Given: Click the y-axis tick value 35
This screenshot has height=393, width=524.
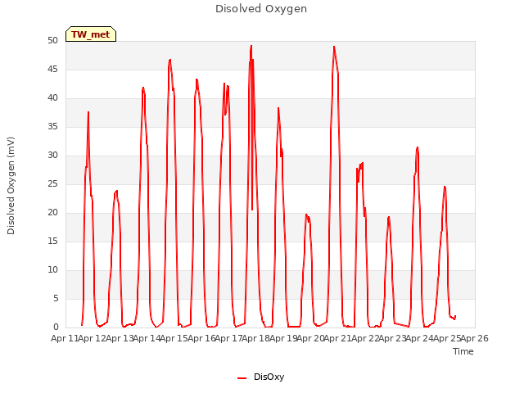Looking at the screenshot, I should (x=52, y=127).
